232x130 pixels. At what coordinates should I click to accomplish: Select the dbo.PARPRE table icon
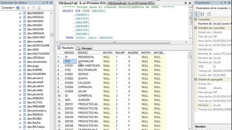pos(24,70)
